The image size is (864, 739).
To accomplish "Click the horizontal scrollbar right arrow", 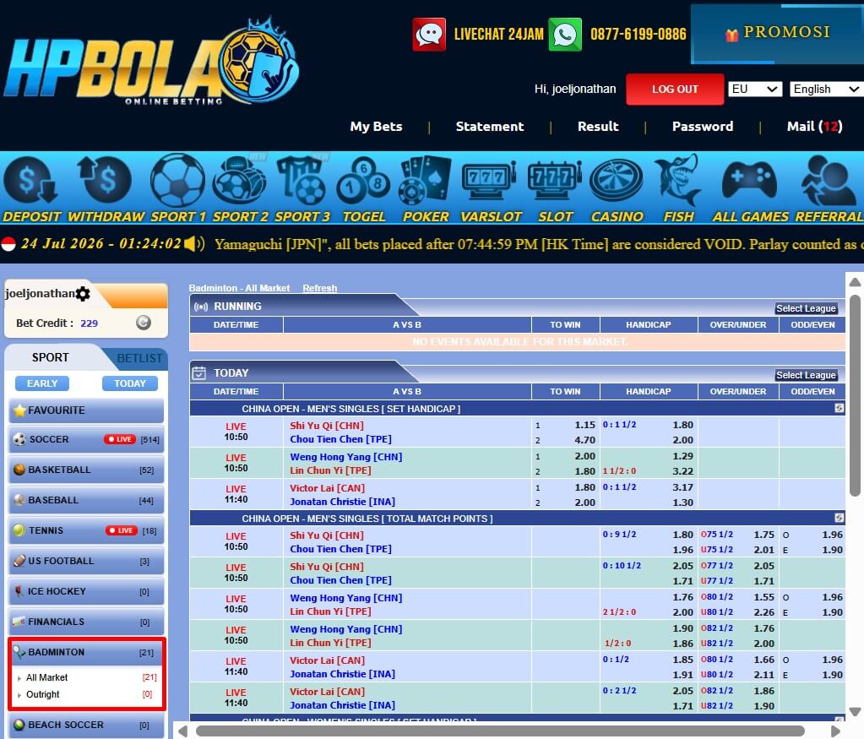I will tap(835, 731).
